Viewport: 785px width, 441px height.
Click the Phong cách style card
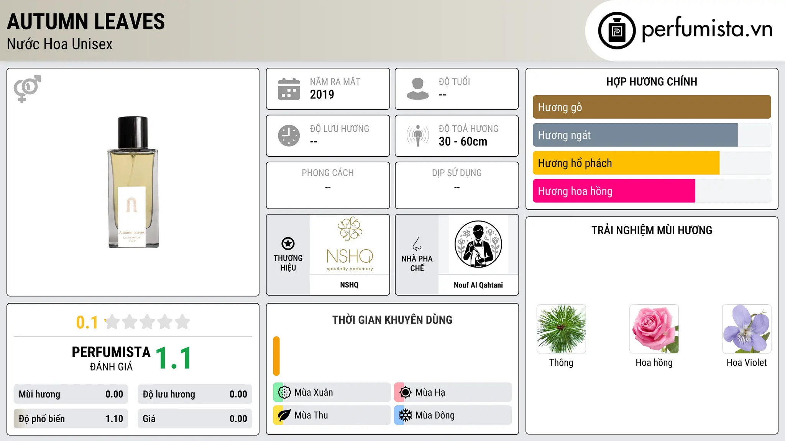pyautogui.click(x=328, y=185)
